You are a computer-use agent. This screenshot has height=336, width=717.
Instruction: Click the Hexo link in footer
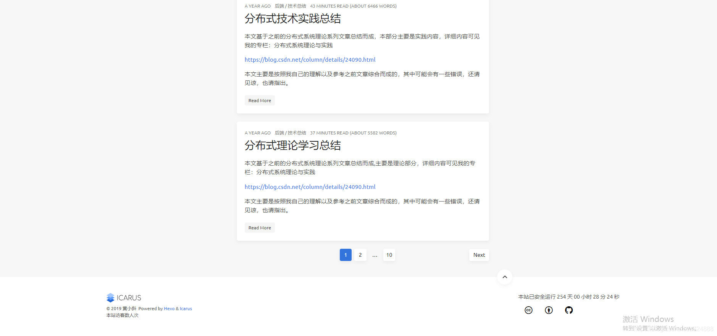pyautogui.click(x=169, y=309)
